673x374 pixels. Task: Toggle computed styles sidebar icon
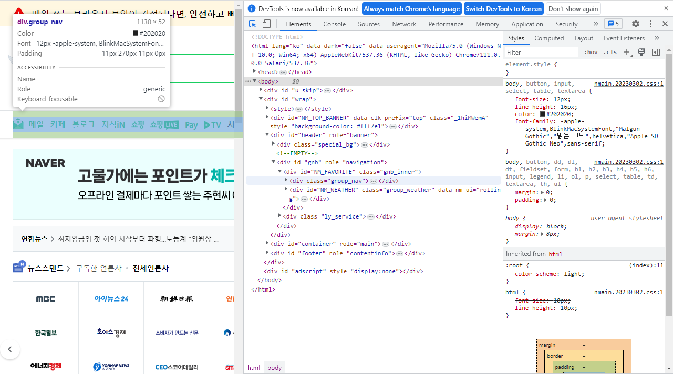coord(656,52)
